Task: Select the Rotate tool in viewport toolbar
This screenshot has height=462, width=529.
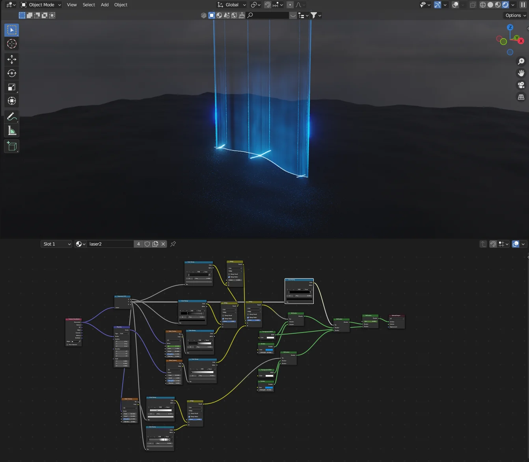Action: [11, 73]
